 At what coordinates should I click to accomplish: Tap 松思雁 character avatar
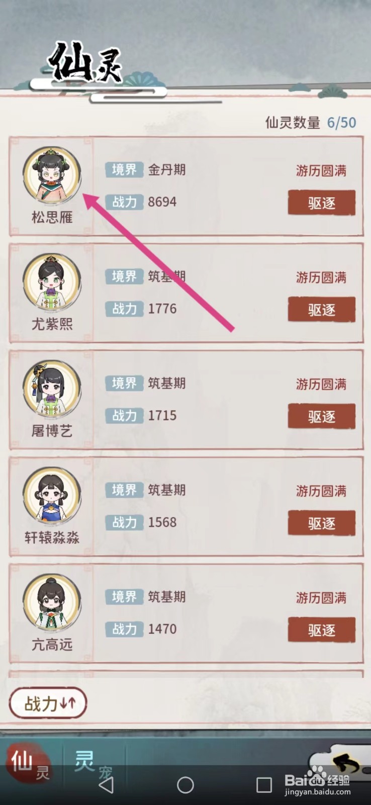point(52,175)
